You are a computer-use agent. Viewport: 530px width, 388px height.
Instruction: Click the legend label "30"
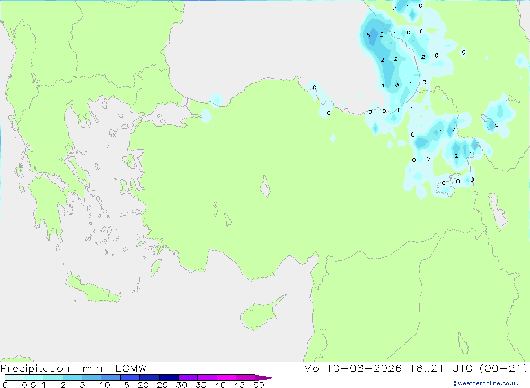click(x=182, y=385)
